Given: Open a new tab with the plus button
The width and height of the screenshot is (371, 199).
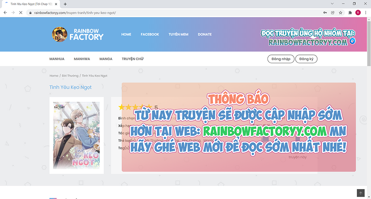Looking at the screenshot, I should pyautogui.click(x=65, y=4).
